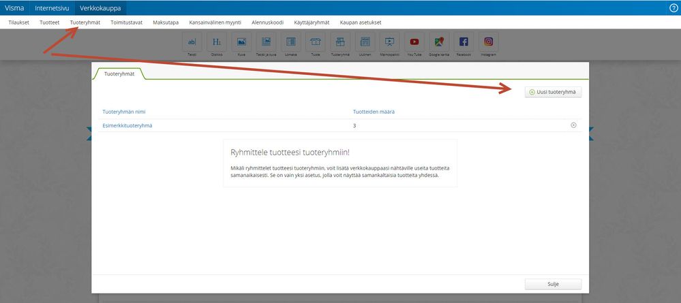The width and height of the screenshot is (681, 303).
Task: Open the Tilaukset menu item
Action: click(18, 22)
